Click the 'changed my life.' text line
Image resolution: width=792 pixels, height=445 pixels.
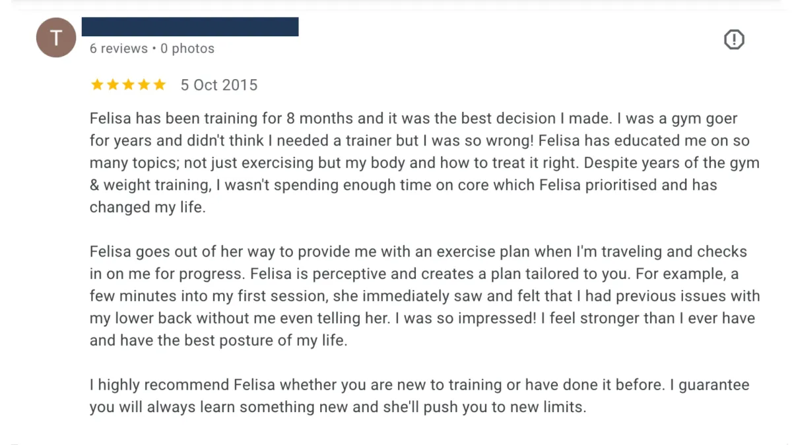point(148,207)
